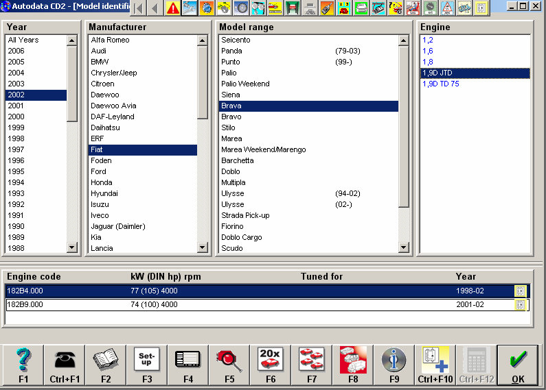
Task: Click Manufacturer list scroll-up arrow
Action: coord(202,40)
